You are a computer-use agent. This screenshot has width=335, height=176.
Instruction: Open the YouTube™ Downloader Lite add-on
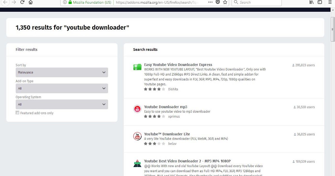click(x=167, y=134)
